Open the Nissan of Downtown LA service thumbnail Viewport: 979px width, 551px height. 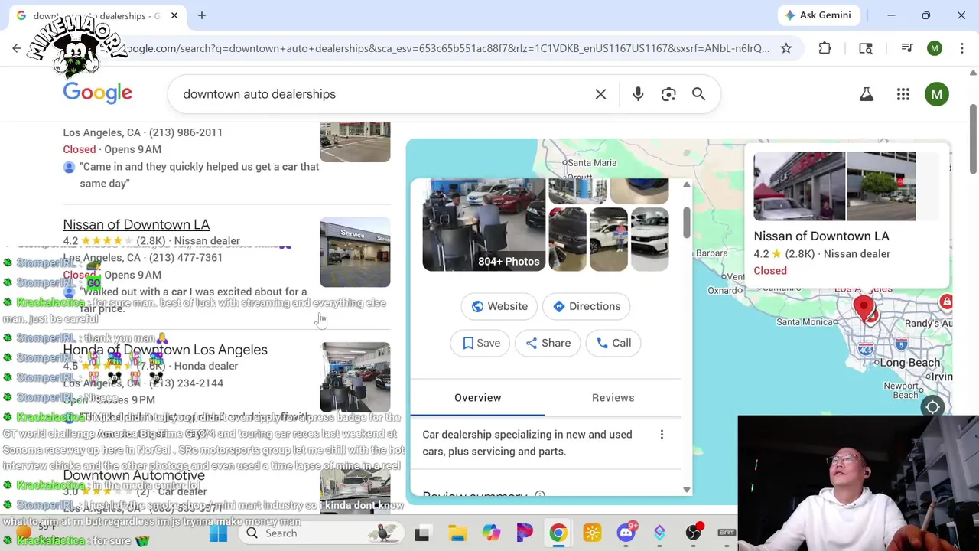click(x=355, y=253)
